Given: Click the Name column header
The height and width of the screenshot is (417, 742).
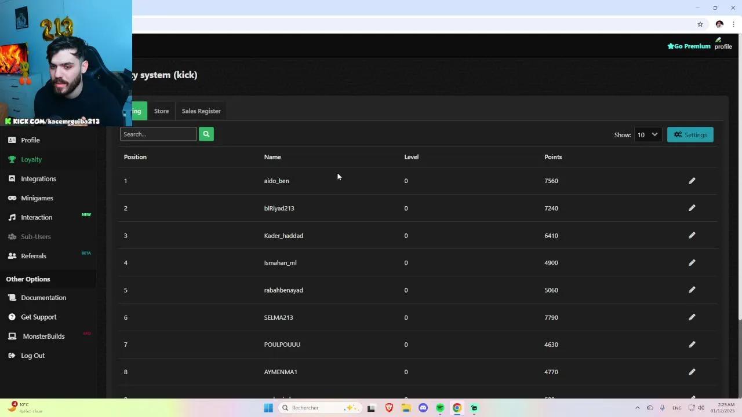Looking at the screenshot, I should 272,157.
